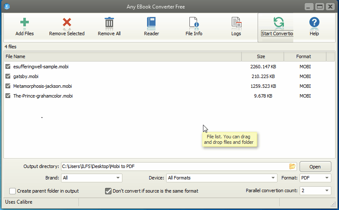The width and height of the screenshot is (339, 210).
Task: Click the 2260.147 KB size value
Action: coord(263,67)
